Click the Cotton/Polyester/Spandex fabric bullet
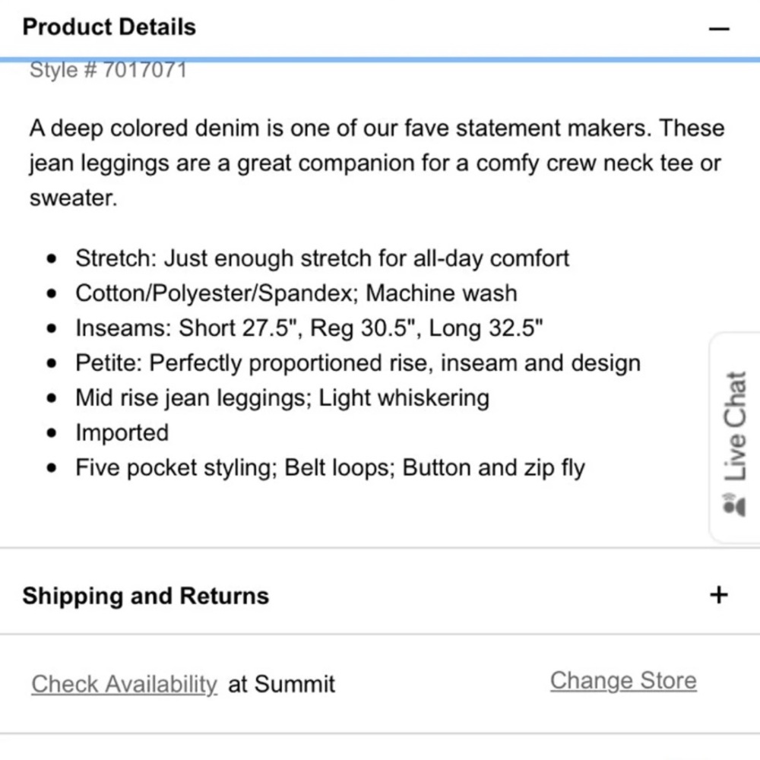 [x=296, y=293]
